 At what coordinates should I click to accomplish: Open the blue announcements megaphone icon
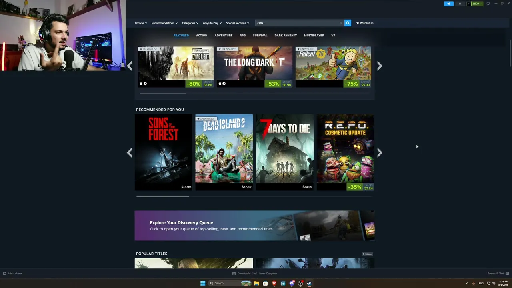click(449, 4)
